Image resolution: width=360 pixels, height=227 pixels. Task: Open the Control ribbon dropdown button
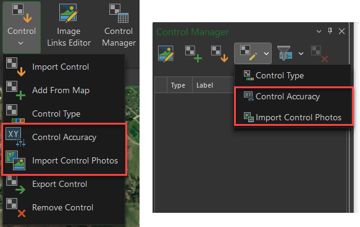(22, 27)
